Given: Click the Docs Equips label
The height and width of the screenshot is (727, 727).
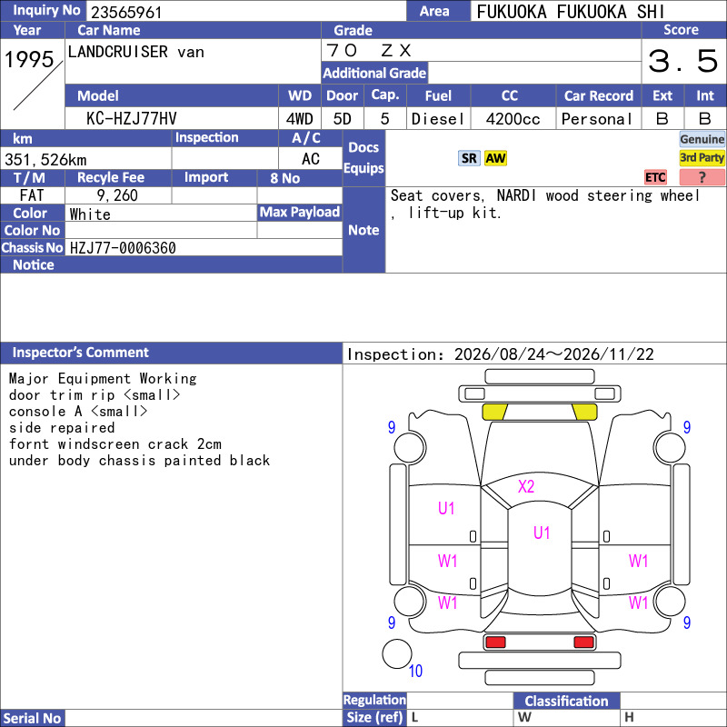Looking at the screenshot, I should tap(364, 157).
